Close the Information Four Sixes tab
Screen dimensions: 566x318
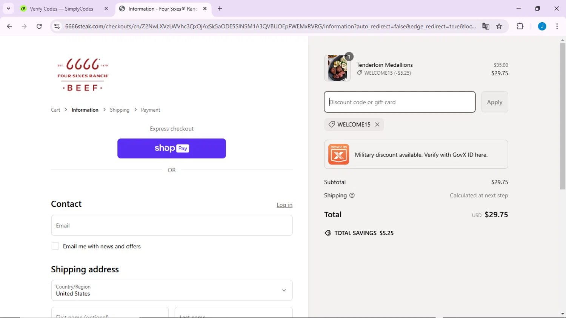click(205, 9)
